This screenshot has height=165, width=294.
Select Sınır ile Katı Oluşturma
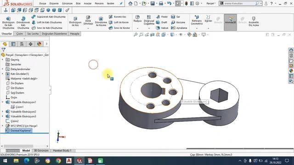[47, 28]
